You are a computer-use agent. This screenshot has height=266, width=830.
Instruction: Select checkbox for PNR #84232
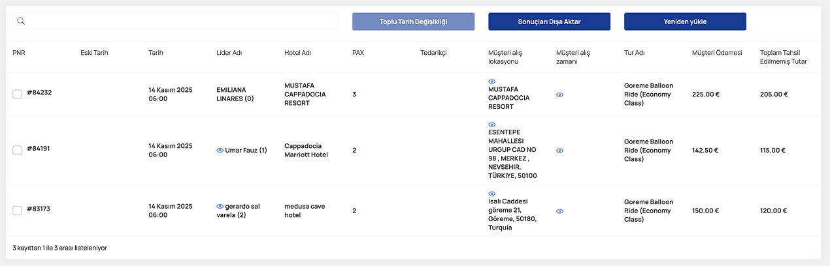click(x=18, y=95)
